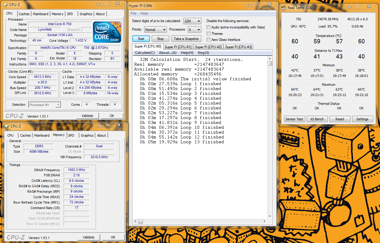
Task: Click the 24079.56 MHz value in Real Temp
Action: [x=328, y=19]
